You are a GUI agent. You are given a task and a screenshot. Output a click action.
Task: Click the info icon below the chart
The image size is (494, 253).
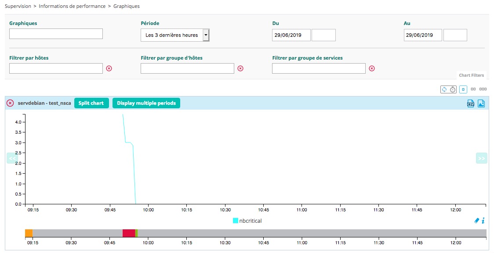(x=483, y=221)
